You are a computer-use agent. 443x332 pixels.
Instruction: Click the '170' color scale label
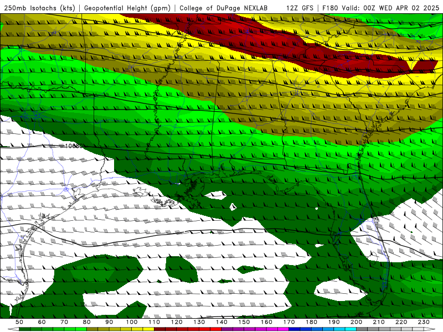point(289,322)
